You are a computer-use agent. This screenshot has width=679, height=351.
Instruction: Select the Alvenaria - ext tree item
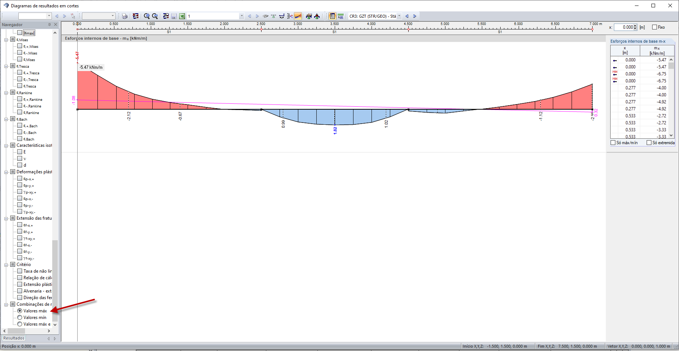pos(38,291)
